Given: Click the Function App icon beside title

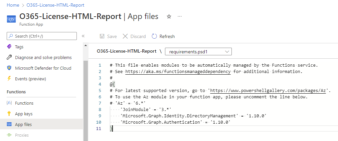Looking at the screenshot, I should pos(11,19).
